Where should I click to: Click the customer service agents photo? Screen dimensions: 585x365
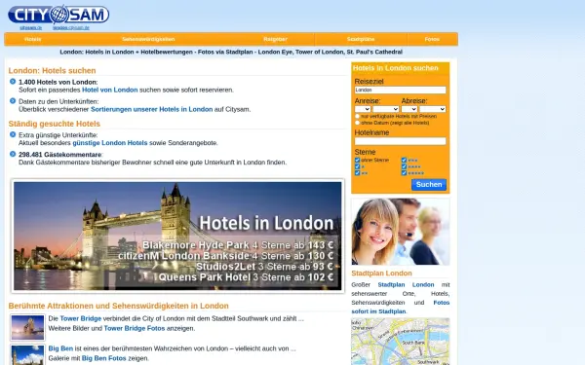coord(401,232)
